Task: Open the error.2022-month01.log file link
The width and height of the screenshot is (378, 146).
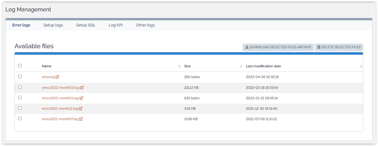Action: [x=60, y=98]
